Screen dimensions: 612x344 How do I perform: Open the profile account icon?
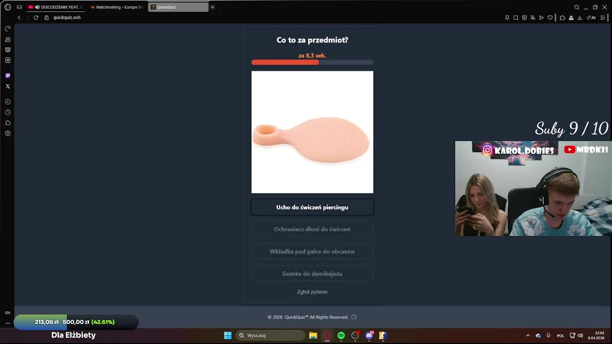coord(571,18)
